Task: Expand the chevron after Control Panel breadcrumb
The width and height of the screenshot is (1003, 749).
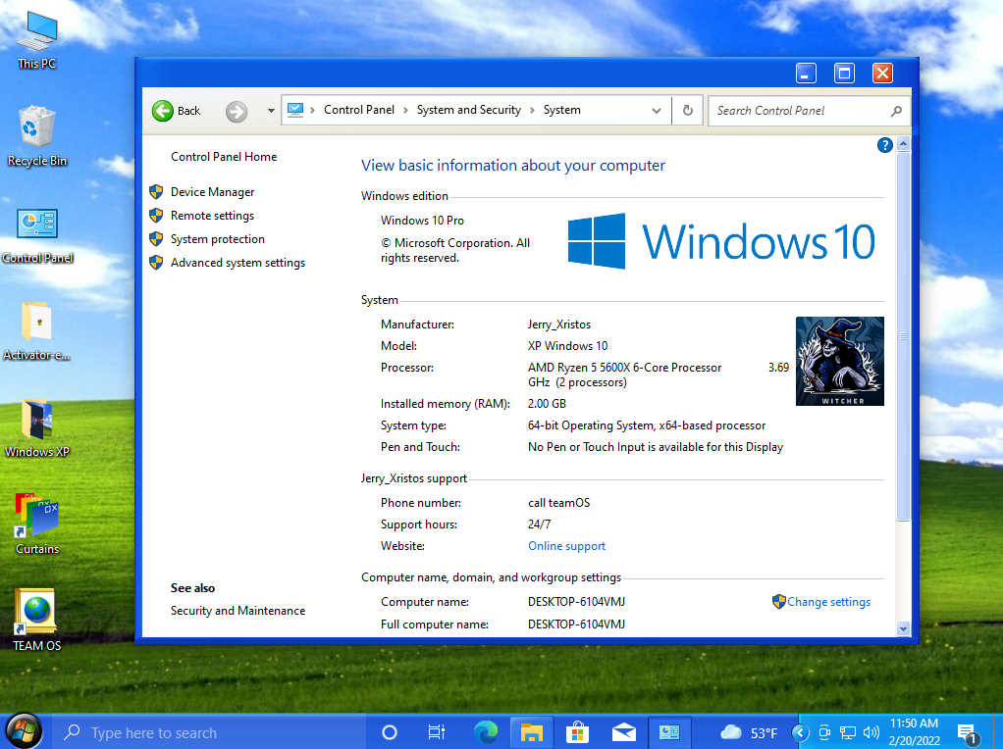Action: coord(405,110)
